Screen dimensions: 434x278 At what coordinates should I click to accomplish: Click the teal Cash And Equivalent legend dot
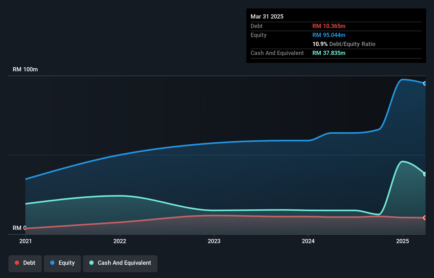(91, 263)
